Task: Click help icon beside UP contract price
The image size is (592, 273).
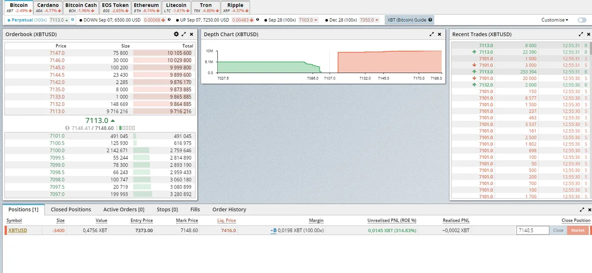Action: 257,20
